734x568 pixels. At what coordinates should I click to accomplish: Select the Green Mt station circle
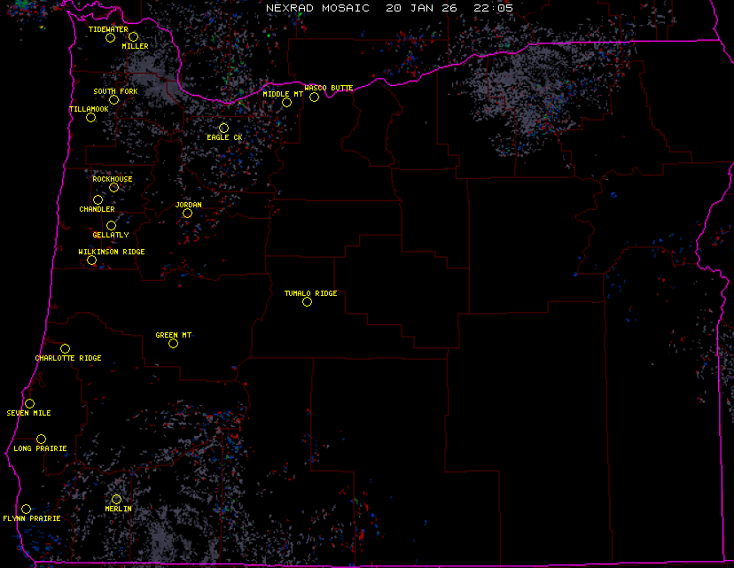(173, 343)
